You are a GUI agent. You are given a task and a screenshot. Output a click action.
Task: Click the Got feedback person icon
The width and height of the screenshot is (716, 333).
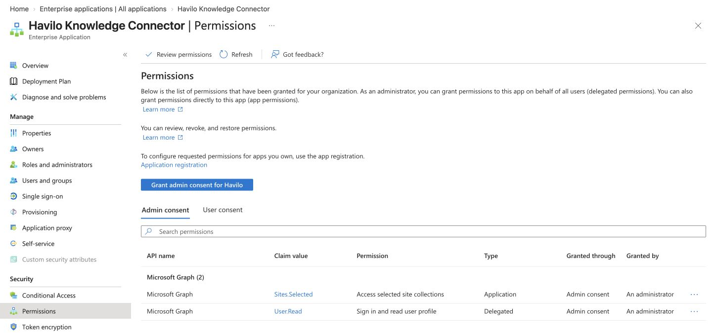(275, 54)
